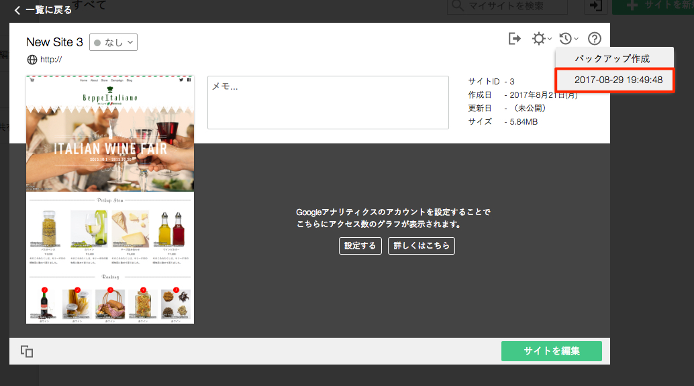
Task: Click the duplicate site icon at bottom left
Action: coord(27,352)
